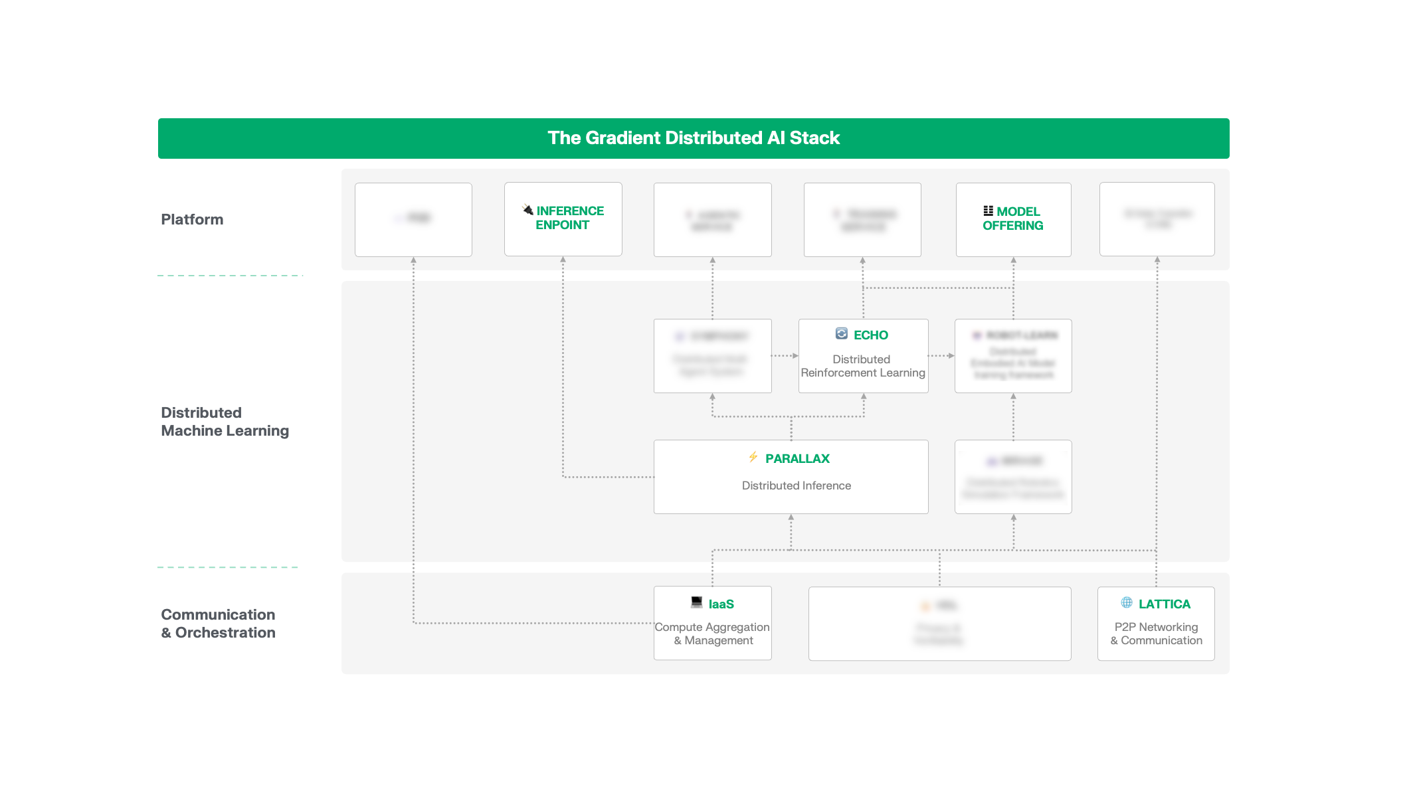Expand the Distributed Machine Learning section
The width and height of the screenshot is (1417, 797).
(225, 421)
